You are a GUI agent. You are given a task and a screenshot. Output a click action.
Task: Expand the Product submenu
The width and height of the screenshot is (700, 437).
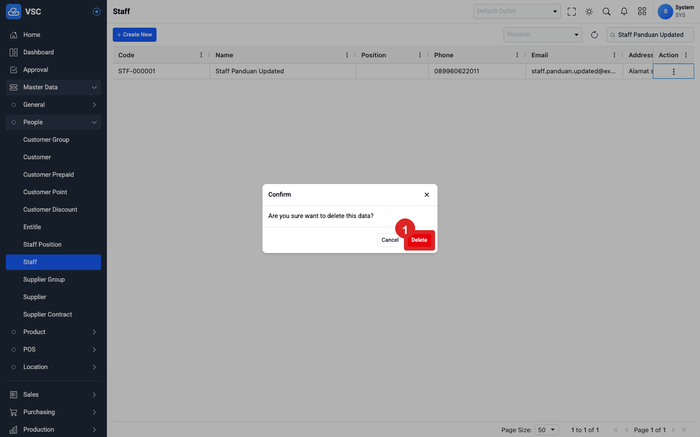(x=53, y=332)
